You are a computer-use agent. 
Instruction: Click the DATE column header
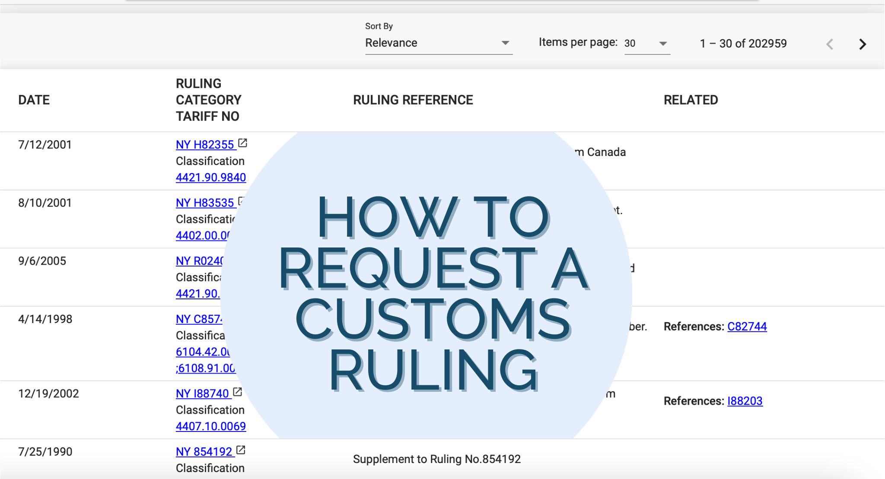tap(34, 100)
